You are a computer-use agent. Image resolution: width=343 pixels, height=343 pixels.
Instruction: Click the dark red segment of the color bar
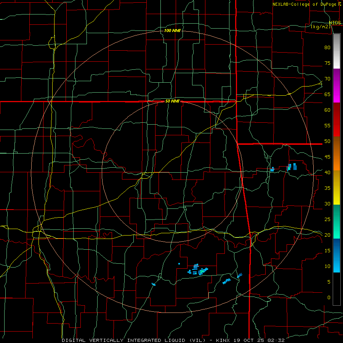pyautogui.click(x=337, y=119)
